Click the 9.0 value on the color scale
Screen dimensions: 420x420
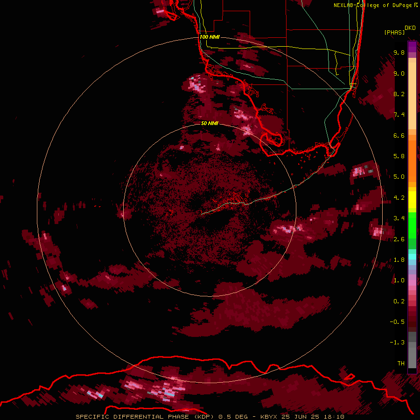pyautogui.click(x=399, y=73)
